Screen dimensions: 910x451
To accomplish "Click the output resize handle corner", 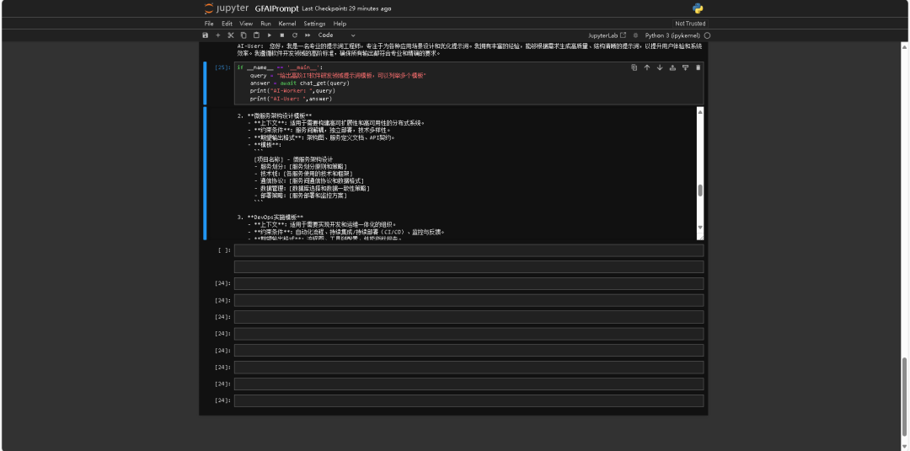I will pyautogui.click(x=700, y=237).
